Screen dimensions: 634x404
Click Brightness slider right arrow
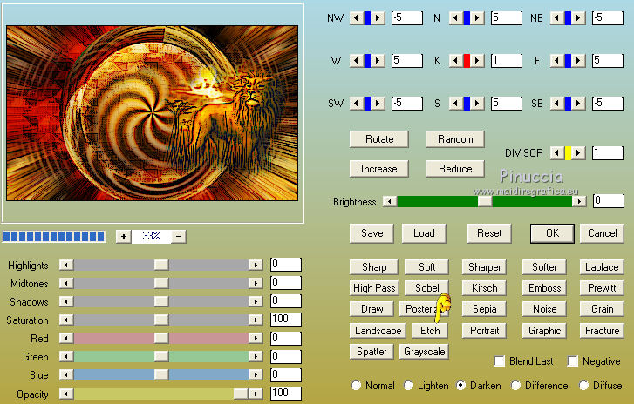click(x=579, y=201)
